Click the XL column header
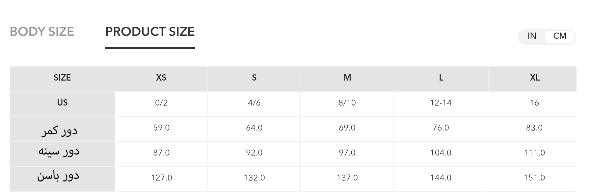590x192 pixels. coord(535,78)
